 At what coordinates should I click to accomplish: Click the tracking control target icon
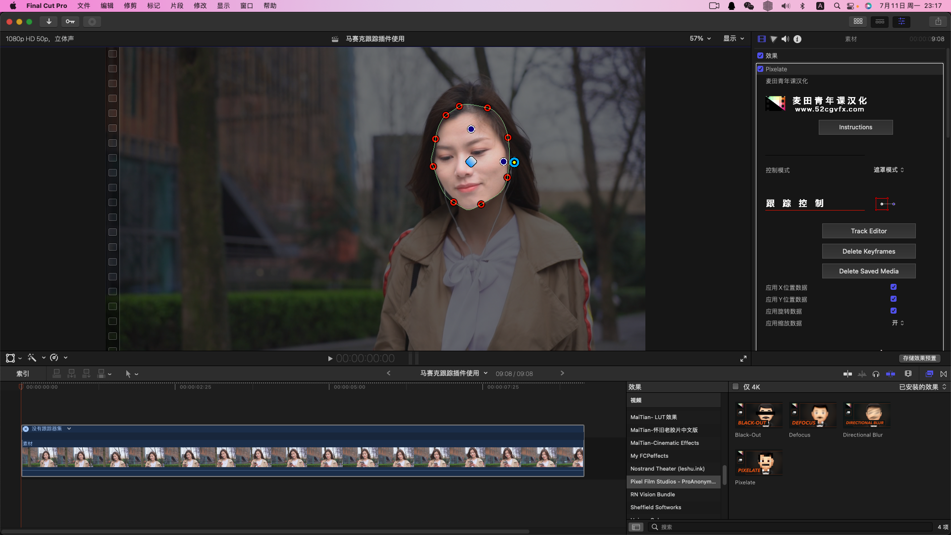[885, 204]
